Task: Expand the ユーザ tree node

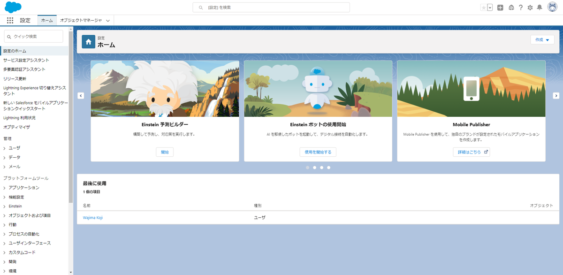Action: [x=5, y=148]
